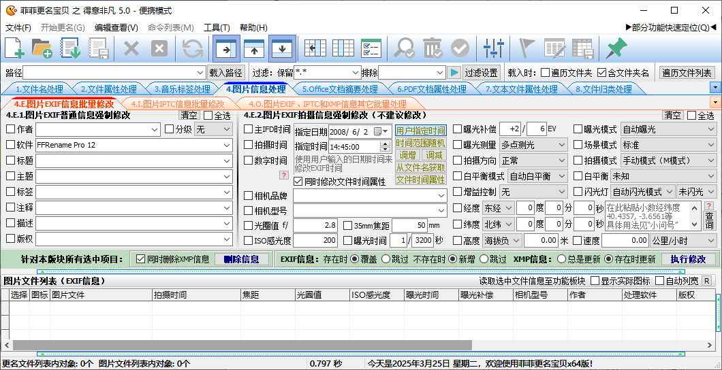Viewport: 722px width, 370px height.
Task: Switch to 1.文件名处理 tab
Action: point(39,89)
